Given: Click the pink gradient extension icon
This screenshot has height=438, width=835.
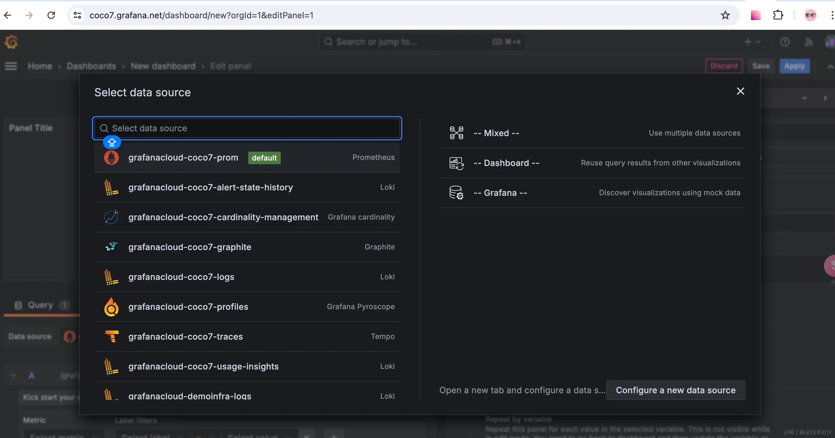Looking at the screenshot, I should pos(756,15).
